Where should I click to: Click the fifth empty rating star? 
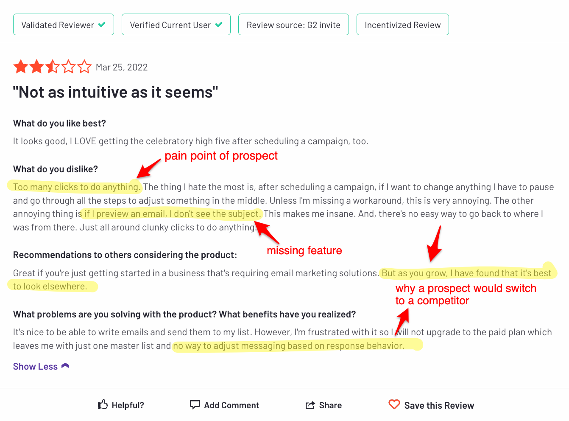click(x=84, y=67)
